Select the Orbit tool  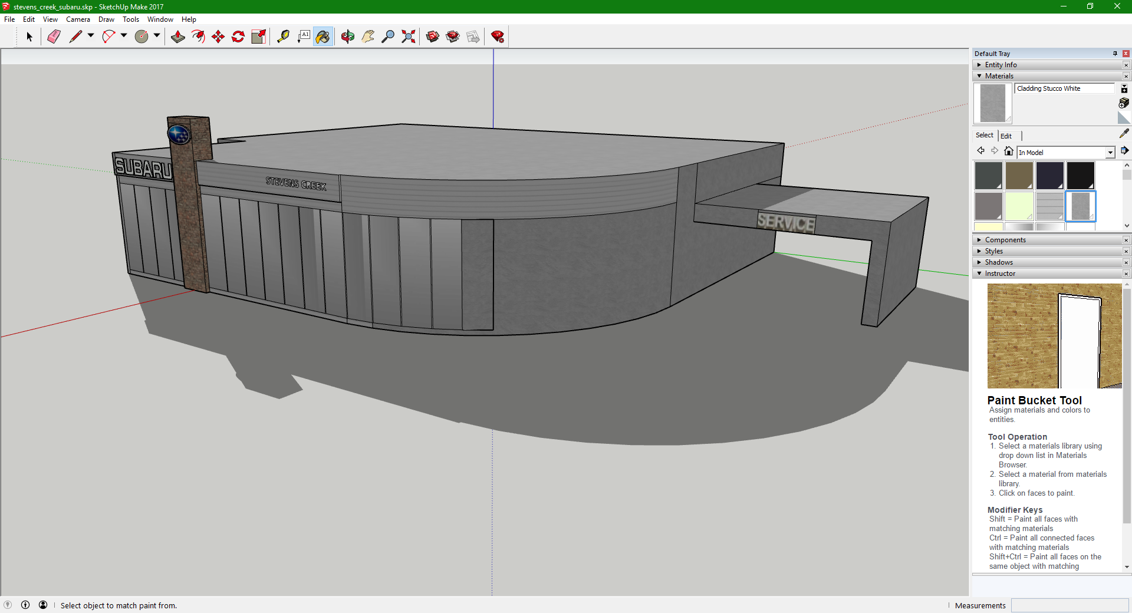(348, 37)
